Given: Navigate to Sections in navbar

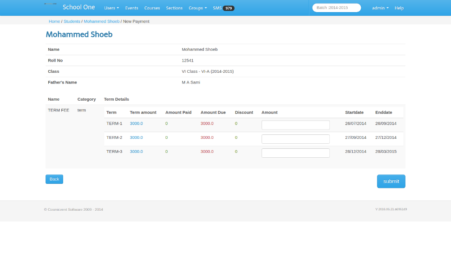Looking at the screenshot, I should (x=174, y=8).
